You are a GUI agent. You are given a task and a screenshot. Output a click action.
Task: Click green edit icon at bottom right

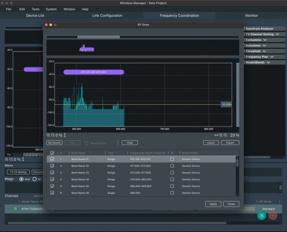click(x=262, y=215)
